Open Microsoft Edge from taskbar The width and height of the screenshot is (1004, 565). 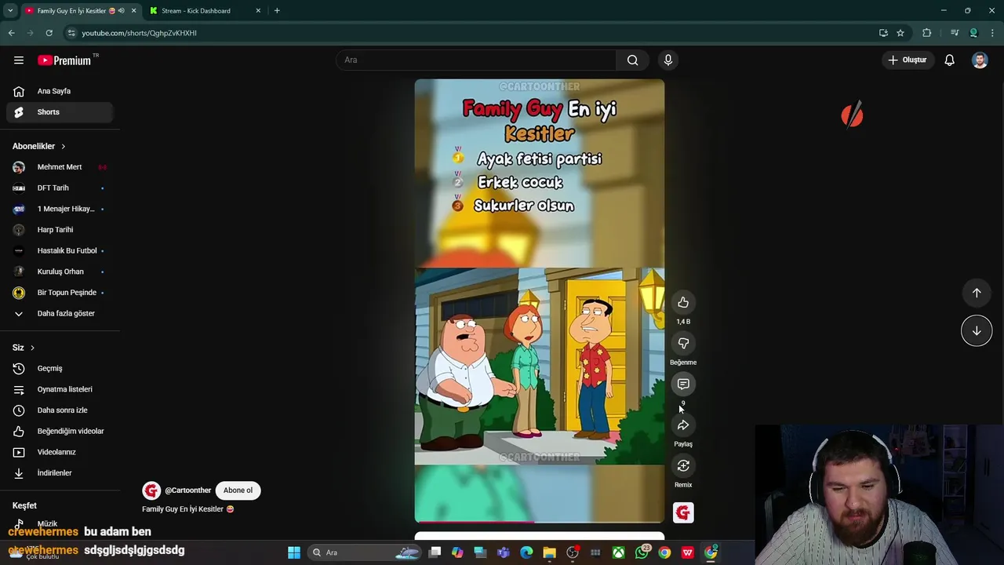tap(526, 552)
